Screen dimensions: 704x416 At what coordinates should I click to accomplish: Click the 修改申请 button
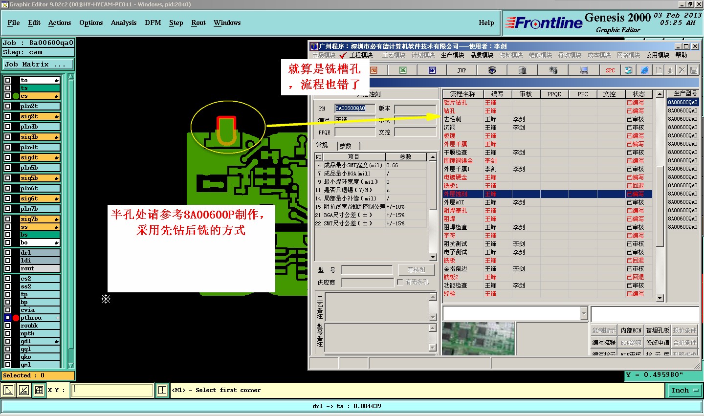point(658,342)
